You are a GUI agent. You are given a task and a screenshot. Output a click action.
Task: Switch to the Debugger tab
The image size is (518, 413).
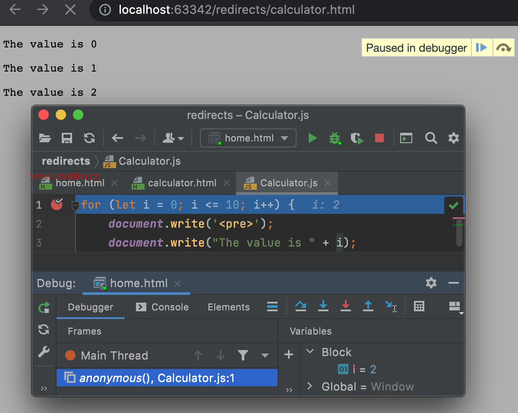(x=91, y=307)
